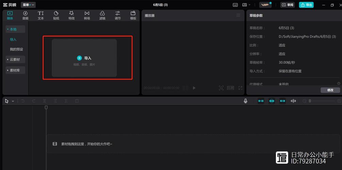Viewport: 342px width, 170px height.
Task: Click the 修改 button in draft parameters
Action: tap(330, 90)
